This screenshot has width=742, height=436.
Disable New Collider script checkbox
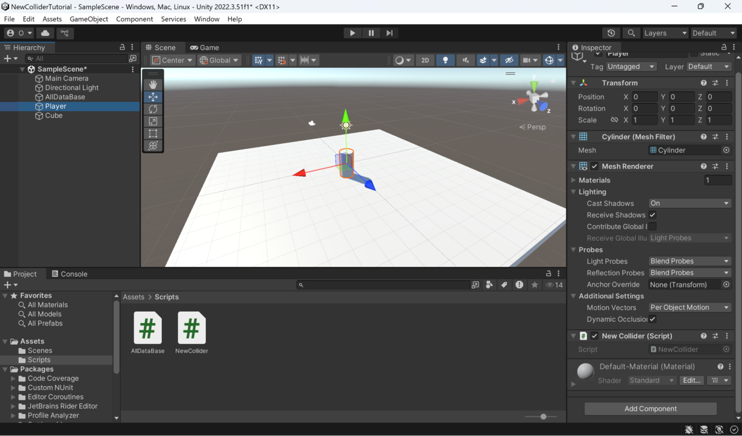(x=594, y=336)
